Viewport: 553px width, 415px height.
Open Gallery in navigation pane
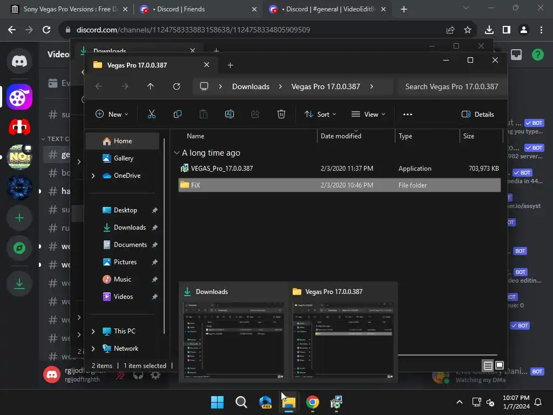click(x=123, y=158)
